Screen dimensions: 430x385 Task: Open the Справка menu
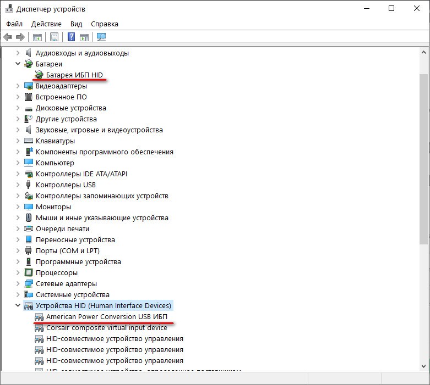pyautogui.click(x=105, y=24)
